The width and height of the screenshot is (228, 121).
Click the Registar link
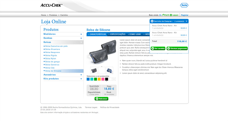coord(185,15)
